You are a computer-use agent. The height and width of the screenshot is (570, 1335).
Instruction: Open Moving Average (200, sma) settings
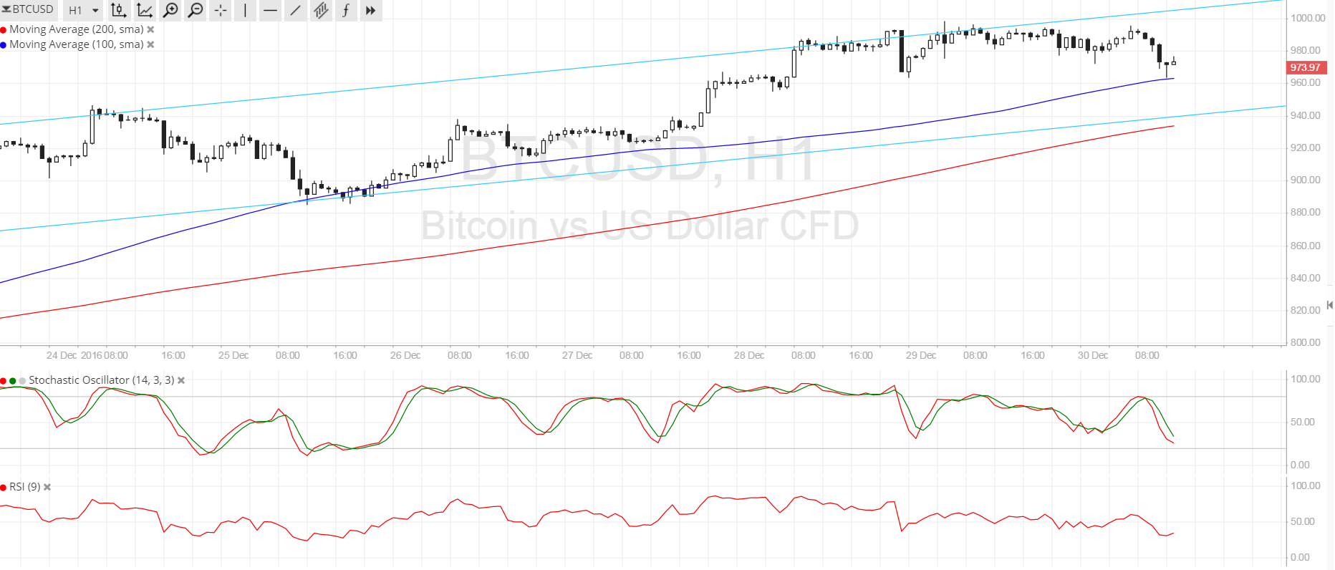click(x=77, y=29)
